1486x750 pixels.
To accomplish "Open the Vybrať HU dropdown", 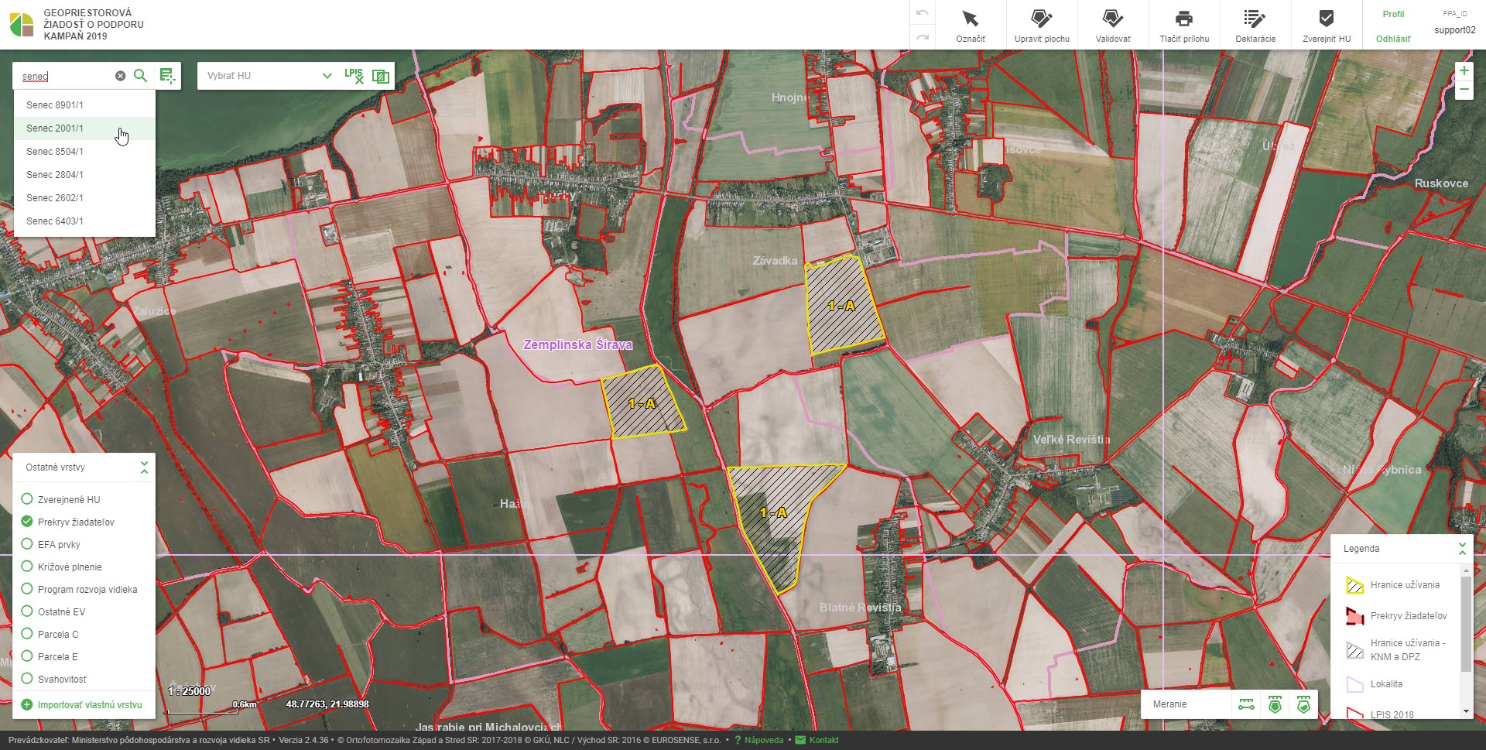I will click(269, 76).
